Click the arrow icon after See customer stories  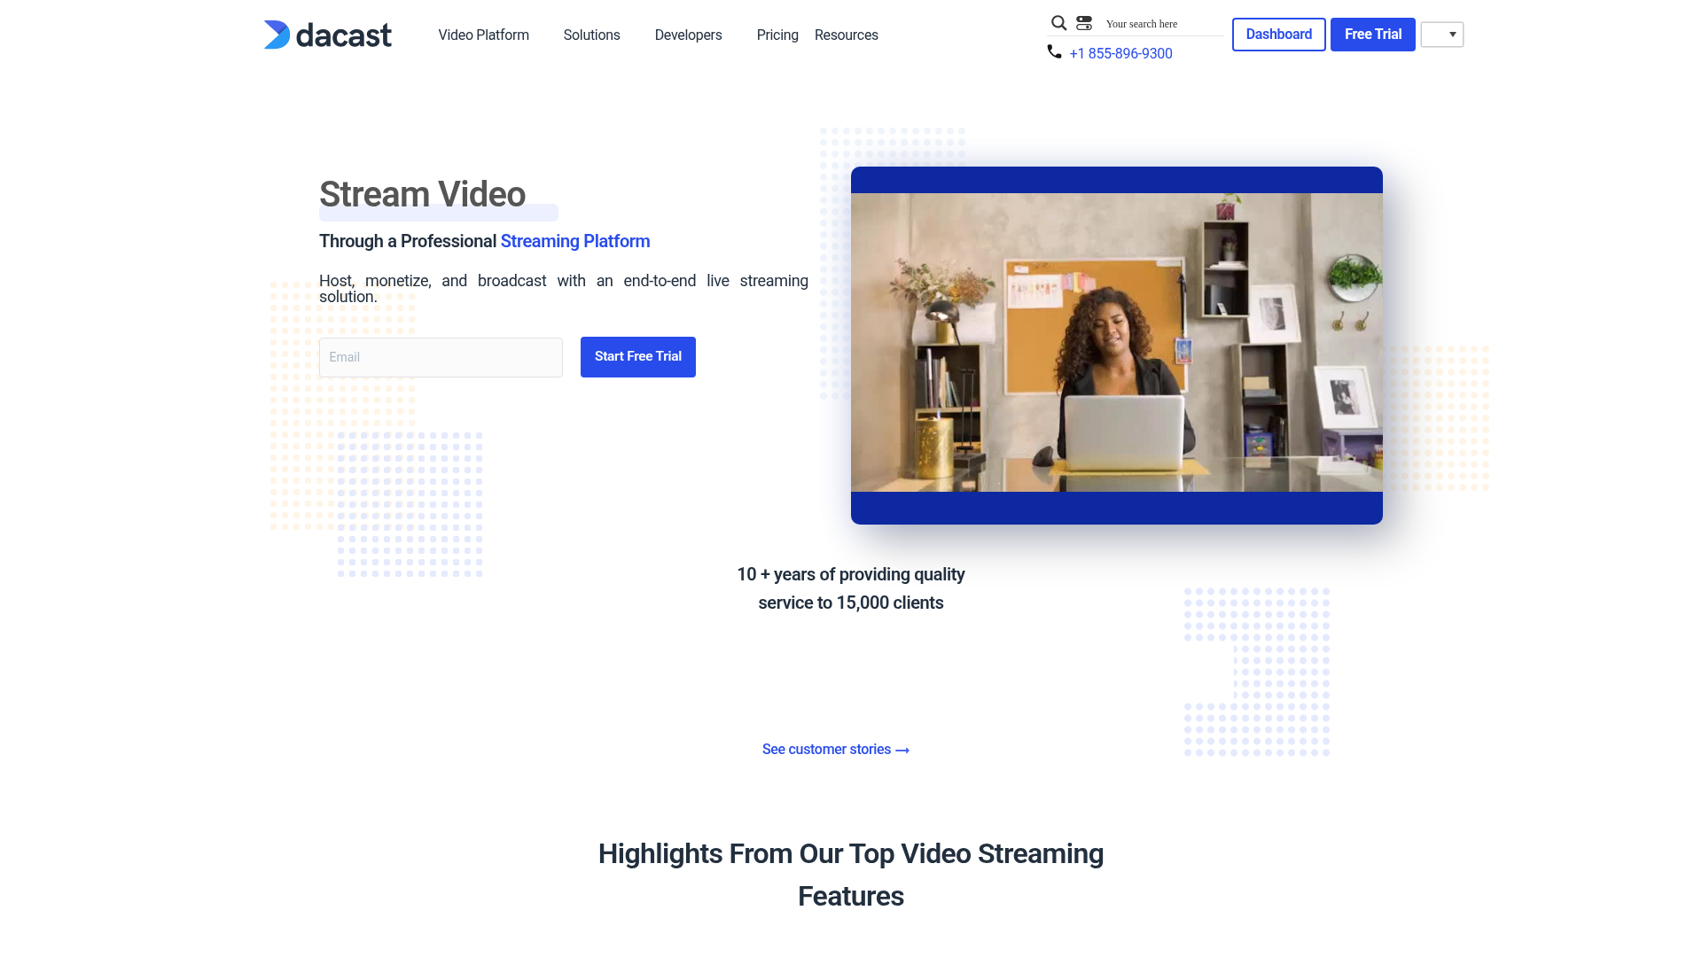903,750
